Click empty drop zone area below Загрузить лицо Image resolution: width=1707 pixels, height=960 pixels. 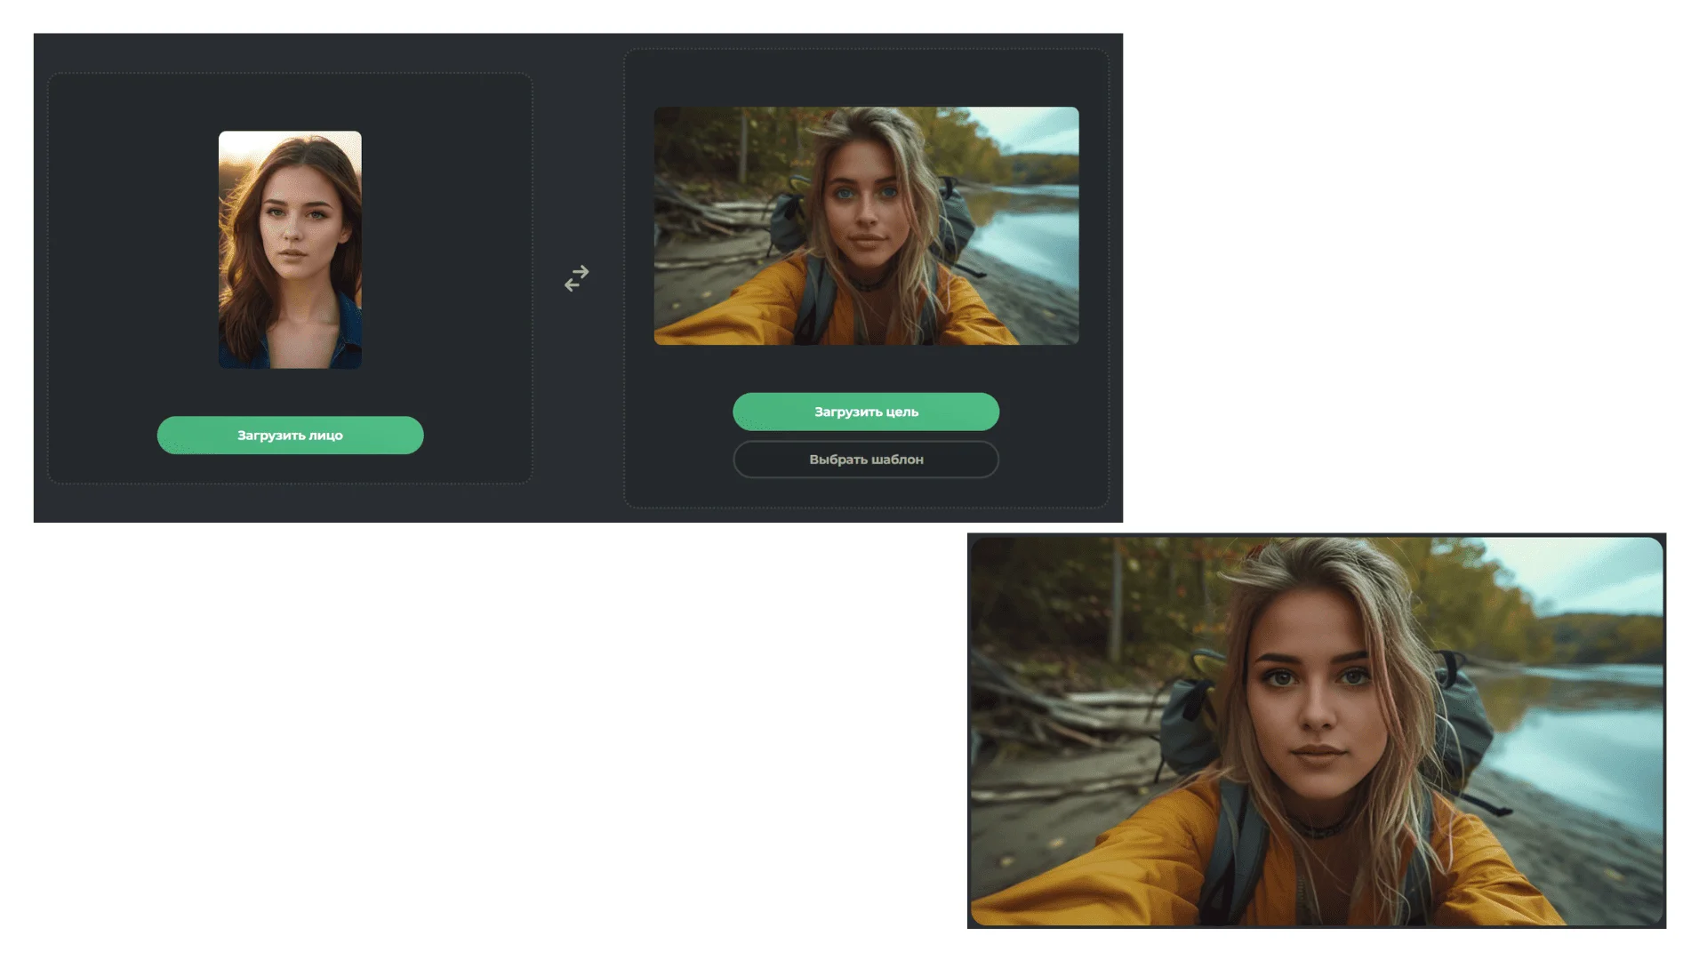pyautogui.click(x=290, y=468)
